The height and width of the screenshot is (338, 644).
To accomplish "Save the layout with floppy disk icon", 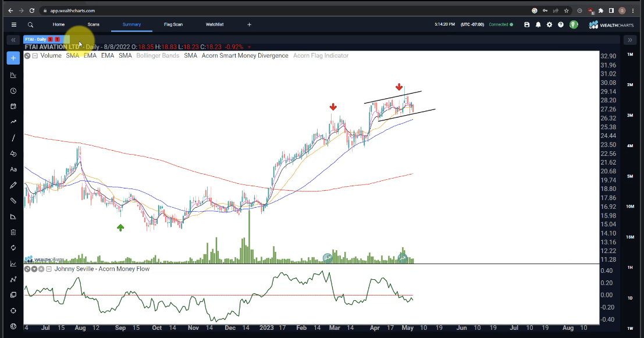I will 527,24.
